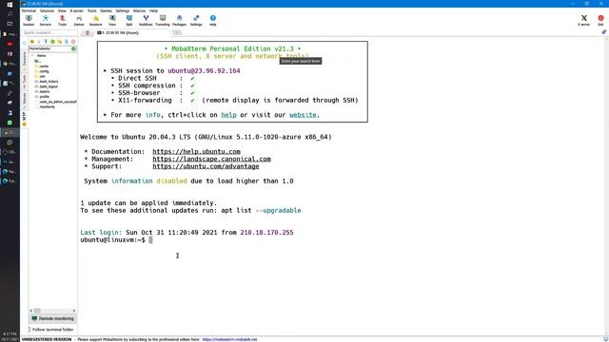
Task: Open the mobaxterm.mobatek.net status bar link
Action: 229,339
